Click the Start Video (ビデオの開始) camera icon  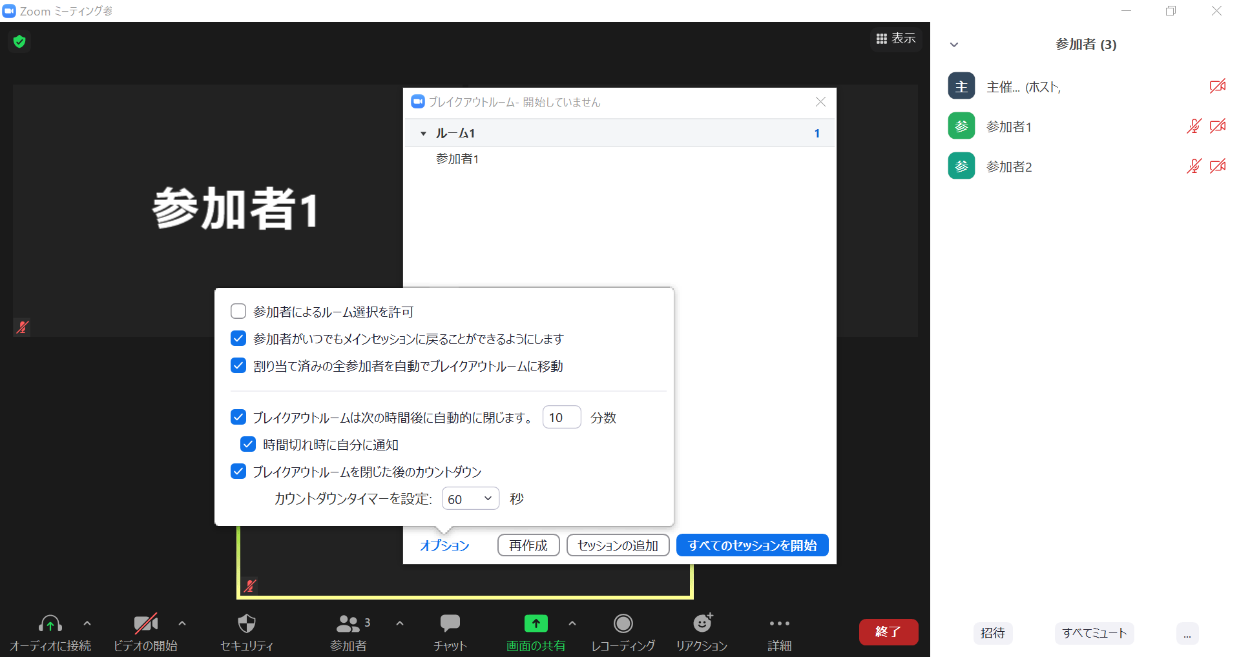tap(145, 624)
